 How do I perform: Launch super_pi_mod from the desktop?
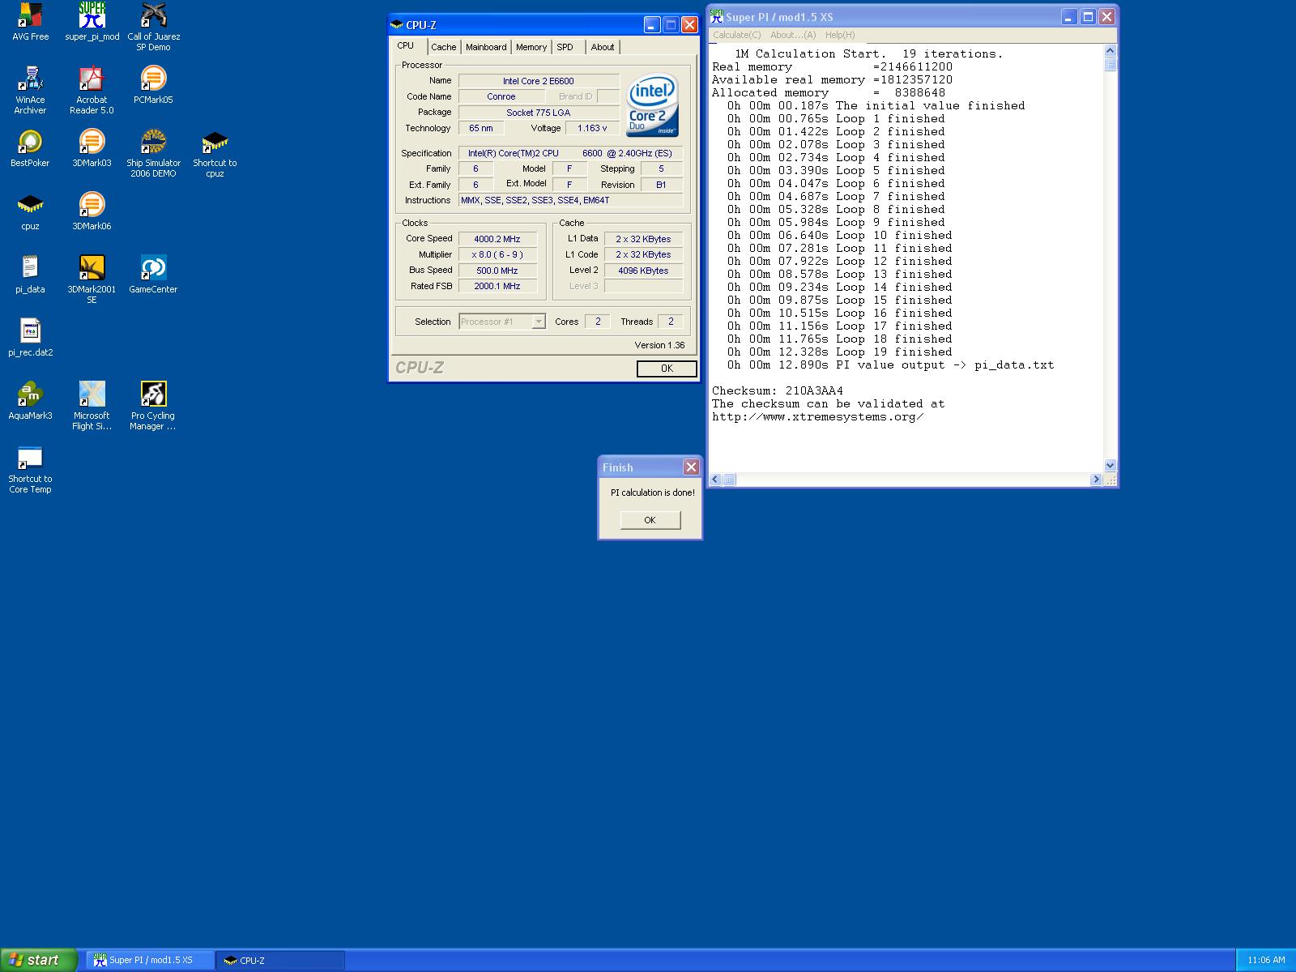[x=92, y=22]
